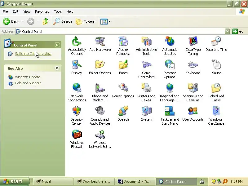The height and width of the screenshot is (186, 248).
Task: Collapse the Control Panel task pane
Action: click(x=57, y=45)
